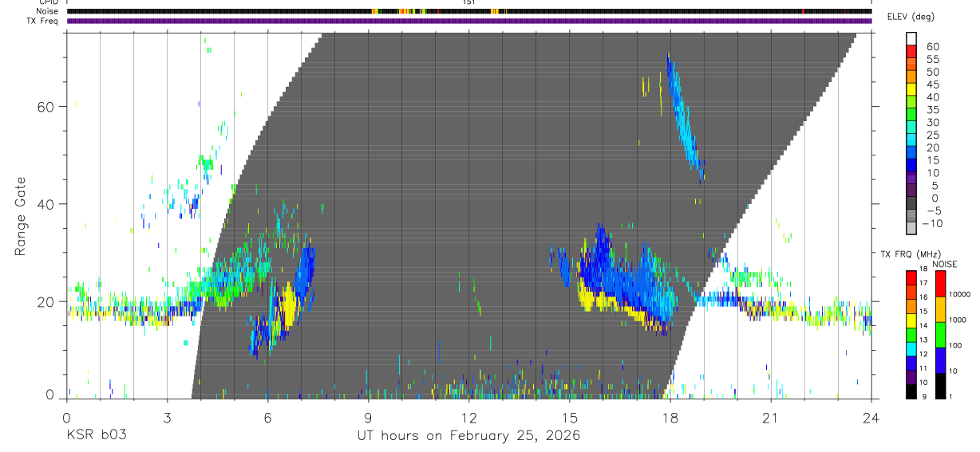Select the 'CPID' row label at top
The width and height of the screenshot is (980, 452).
[48, 2]
